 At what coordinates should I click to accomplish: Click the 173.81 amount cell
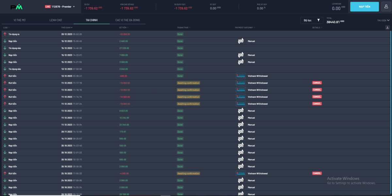(x=123, y=132)
